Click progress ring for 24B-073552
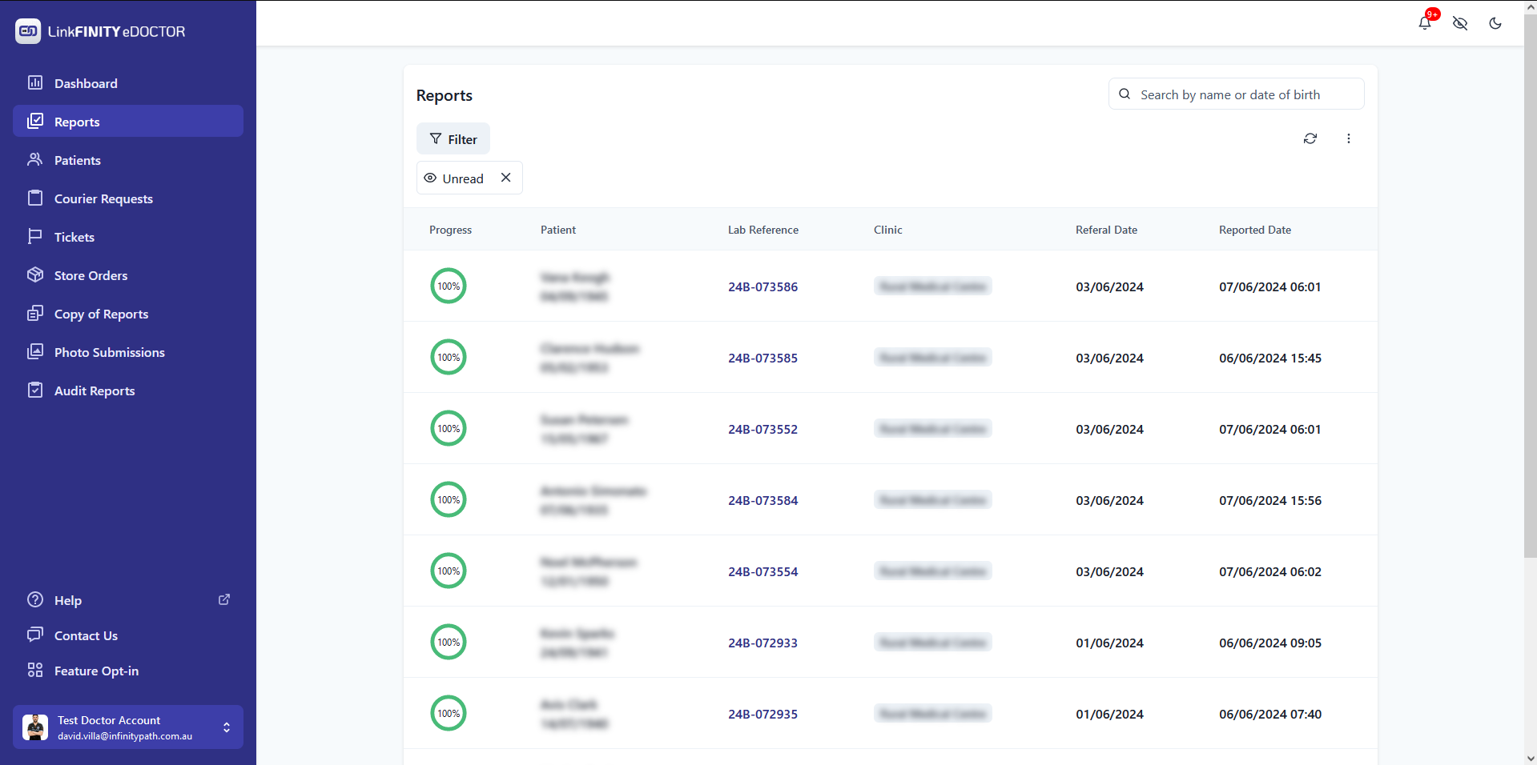This screenshot has height=765, width=1537. 449,428
